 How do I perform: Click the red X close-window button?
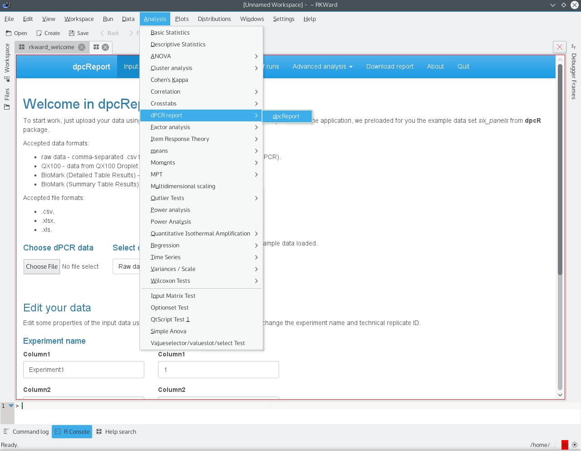(x=560, y=47)
